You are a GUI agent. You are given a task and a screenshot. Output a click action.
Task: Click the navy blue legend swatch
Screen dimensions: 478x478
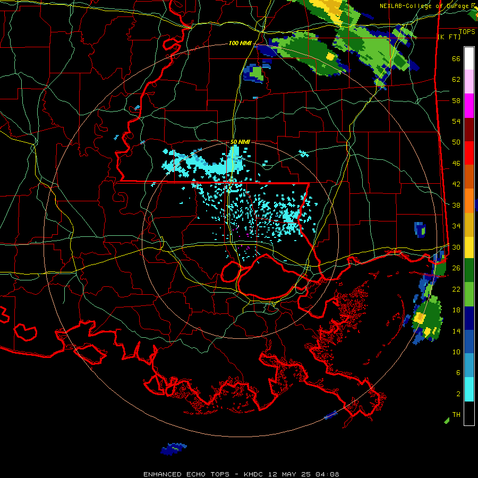[x=469, y=318]
